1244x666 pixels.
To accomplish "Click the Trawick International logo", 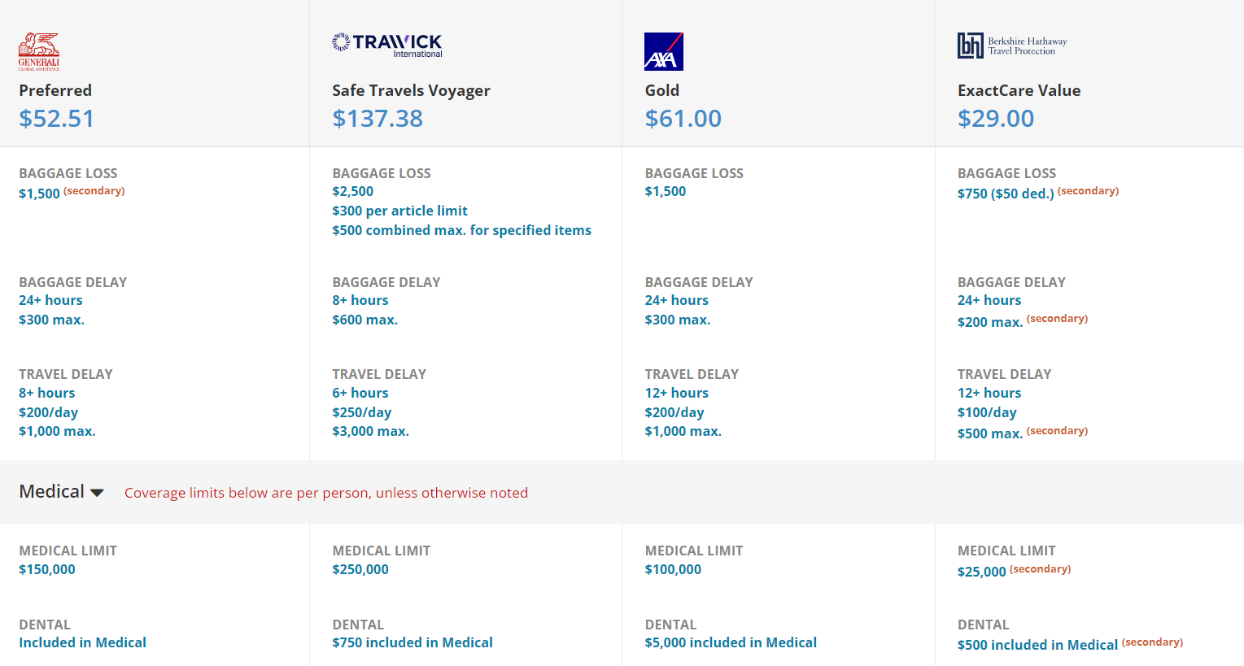I will 386,45.
